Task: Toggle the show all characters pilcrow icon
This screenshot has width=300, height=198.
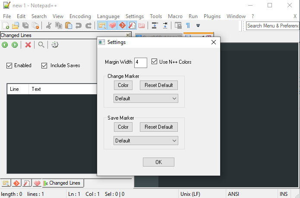Action: click(x=188, y=25)
